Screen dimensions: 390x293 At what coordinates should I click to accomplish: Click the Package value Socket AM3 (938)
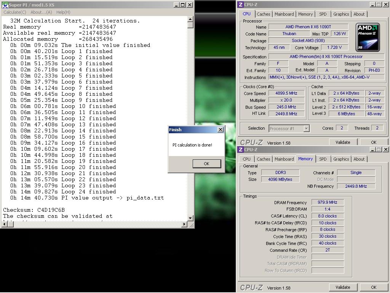point(308,40)
